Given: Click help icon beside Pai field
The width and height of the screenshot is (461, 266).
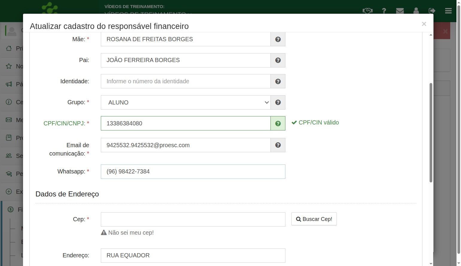Looking at the screenshot, I should tap(278, 60).
